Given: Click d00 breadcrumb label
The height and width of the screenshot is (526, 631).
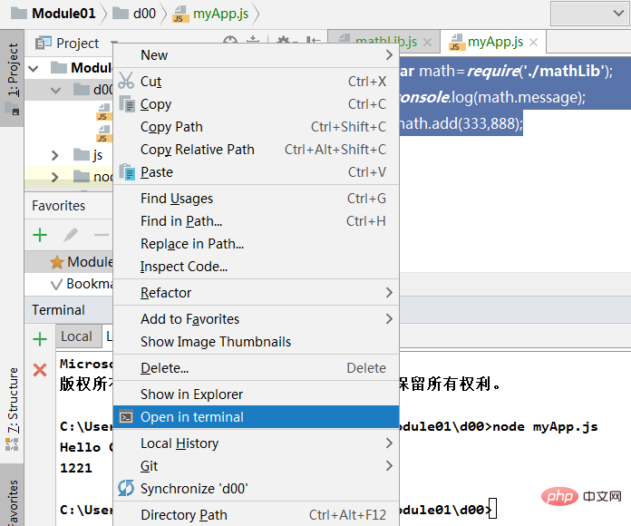Looking at the screenshot, I should (x=144, y=14).
